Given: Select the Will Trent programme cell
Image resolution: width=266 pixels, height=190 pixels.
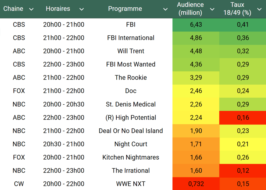Looking at the screenshot, I should pyautogui.click(x=131, y=51).
